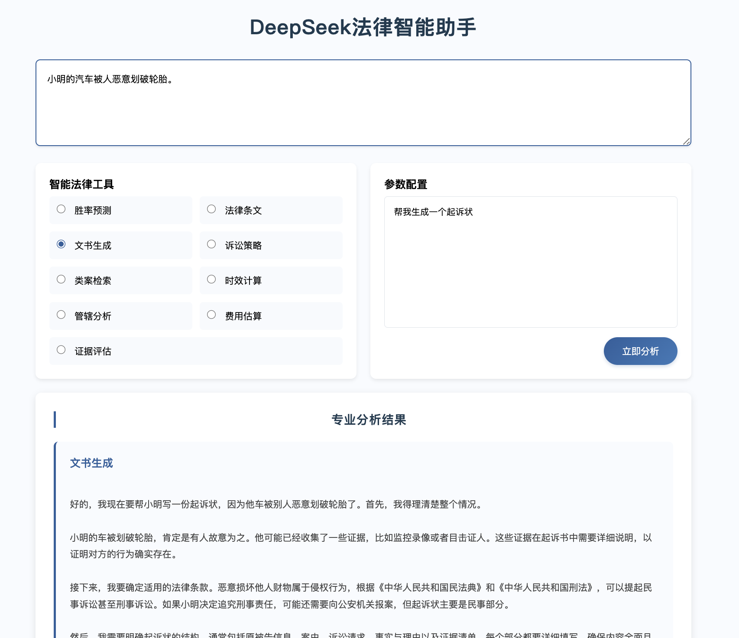The height and width of the screenshot is (638, 739).
Task: Grab the case textarea resize handle
Action: pyautogui.click(x=687, y=141)
